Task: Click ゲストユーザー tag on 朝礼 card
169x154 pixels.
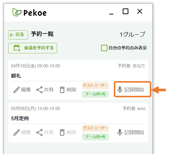Action: (x=95, y=86)
